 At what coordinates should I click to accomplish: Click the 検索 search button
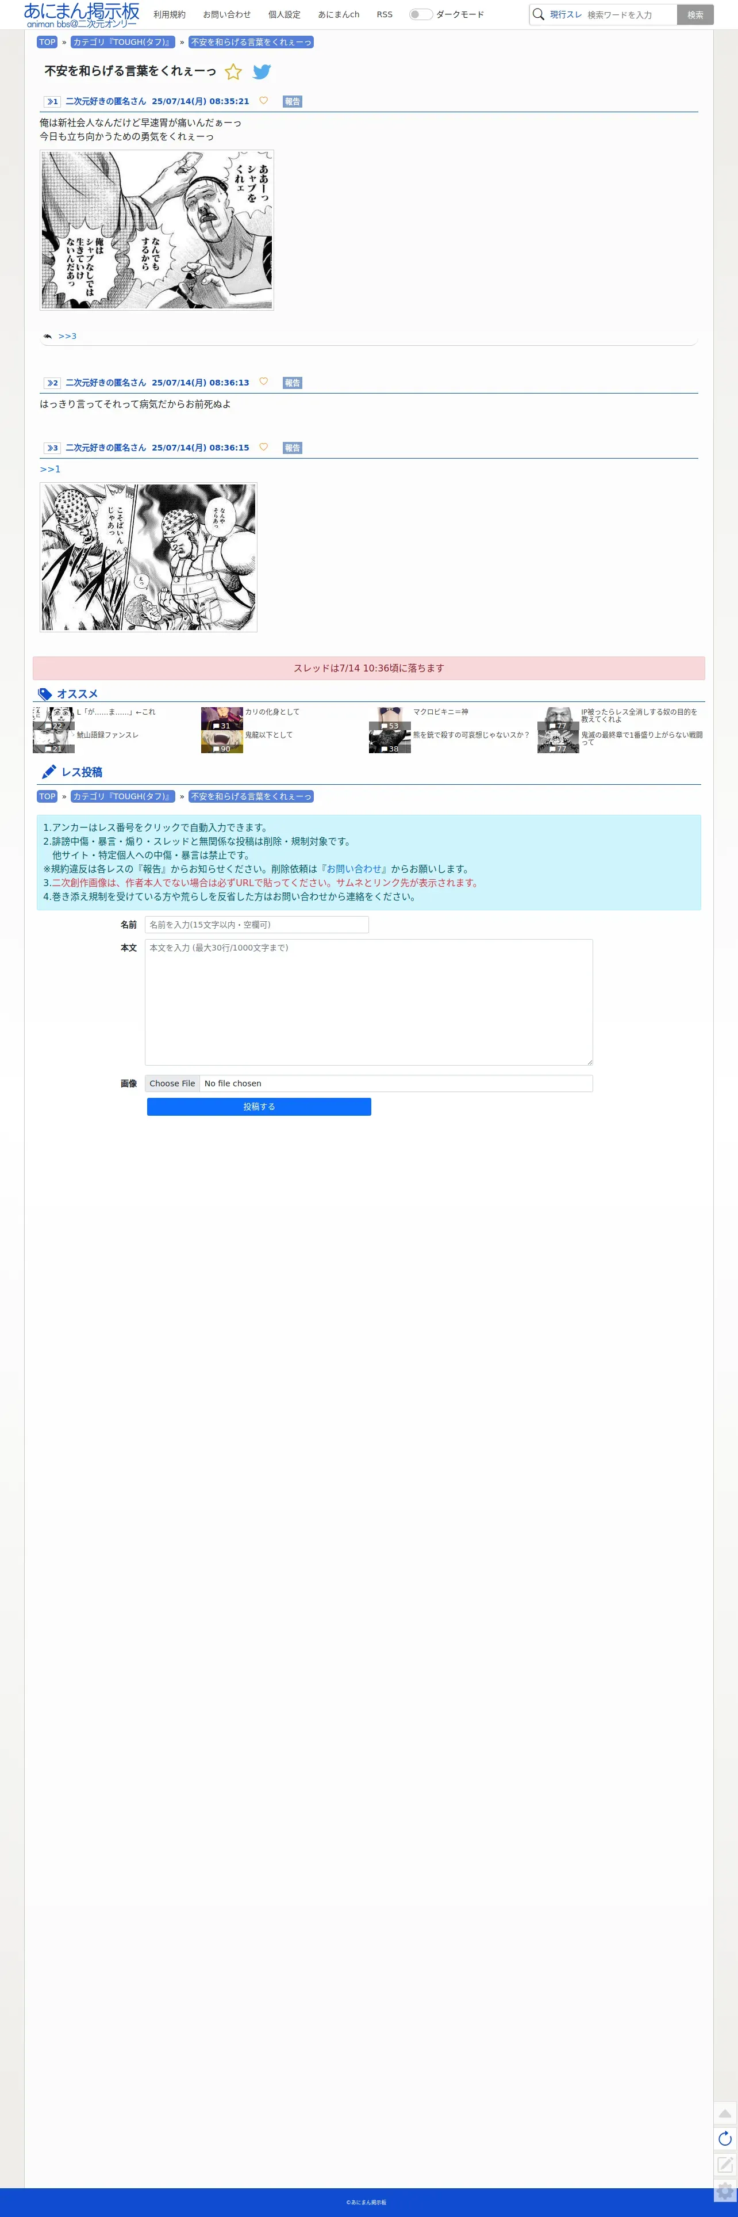695,14
